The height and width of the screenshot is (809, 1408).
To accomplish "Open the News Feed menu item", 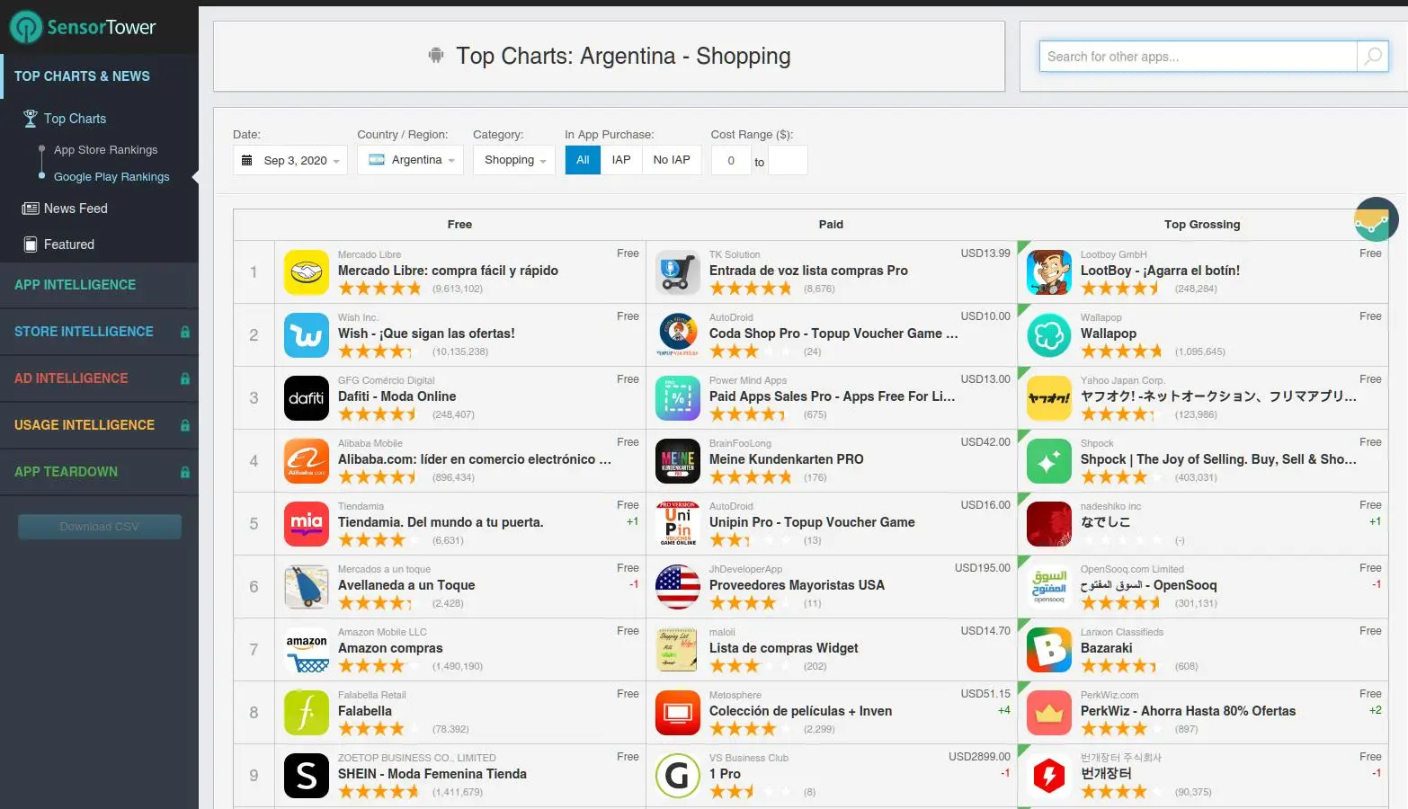I will [x=76, y=209].
